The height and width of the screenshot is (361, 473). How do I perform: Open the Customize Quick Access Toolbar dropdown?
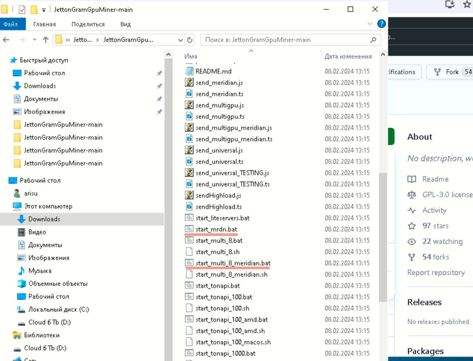(x=44, y=10)
